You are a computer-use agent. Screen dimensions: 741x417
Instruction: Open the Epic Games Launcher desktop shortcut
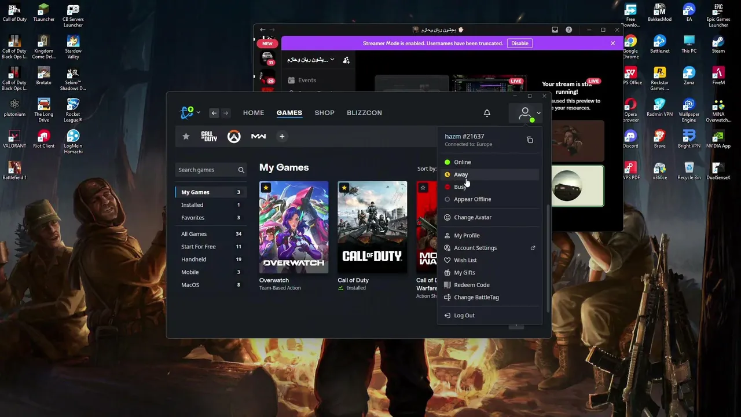[x=718, y=16]
